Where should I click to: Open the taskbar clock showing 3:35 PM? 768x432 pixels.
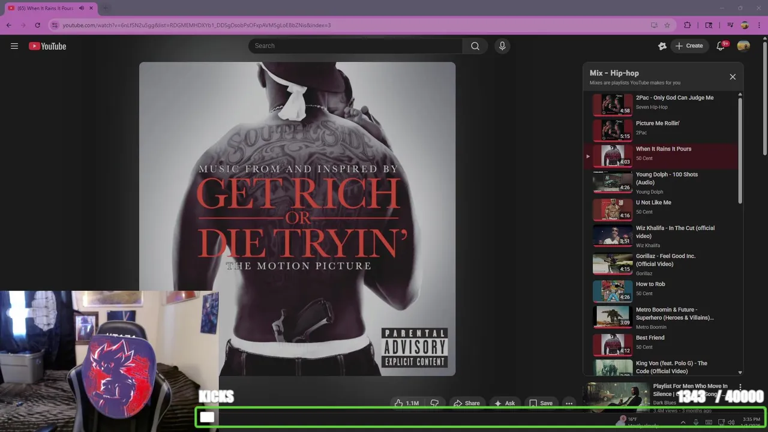751,422
